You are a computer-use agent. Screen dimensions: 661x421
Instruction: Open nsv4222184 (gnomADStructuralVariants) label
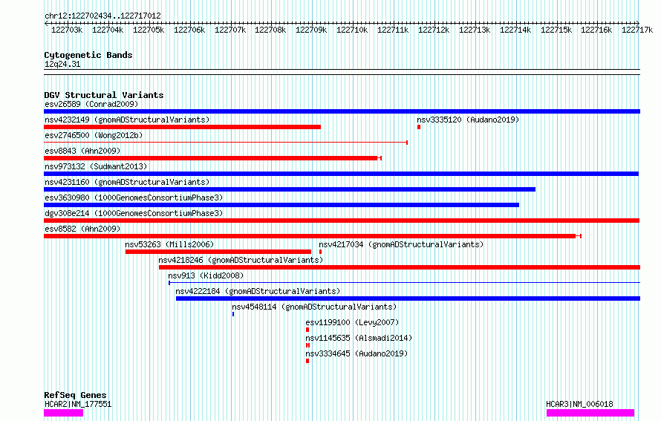(x=258, y=291)
